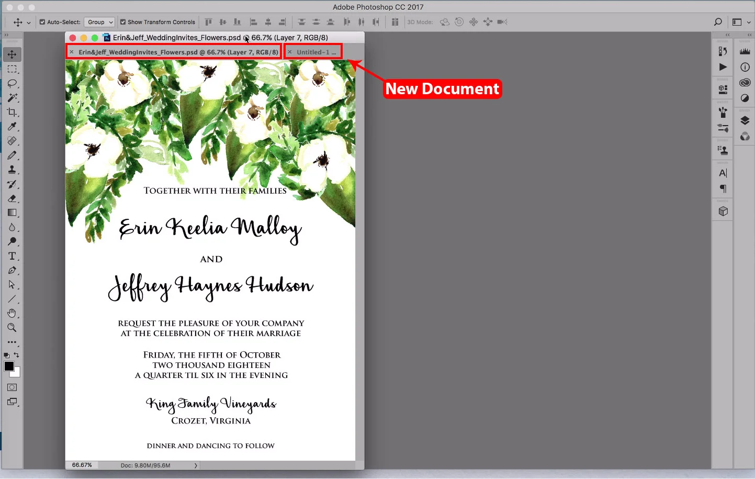
Task: Open the Paragraph panel icon
Action: point(723,188)
